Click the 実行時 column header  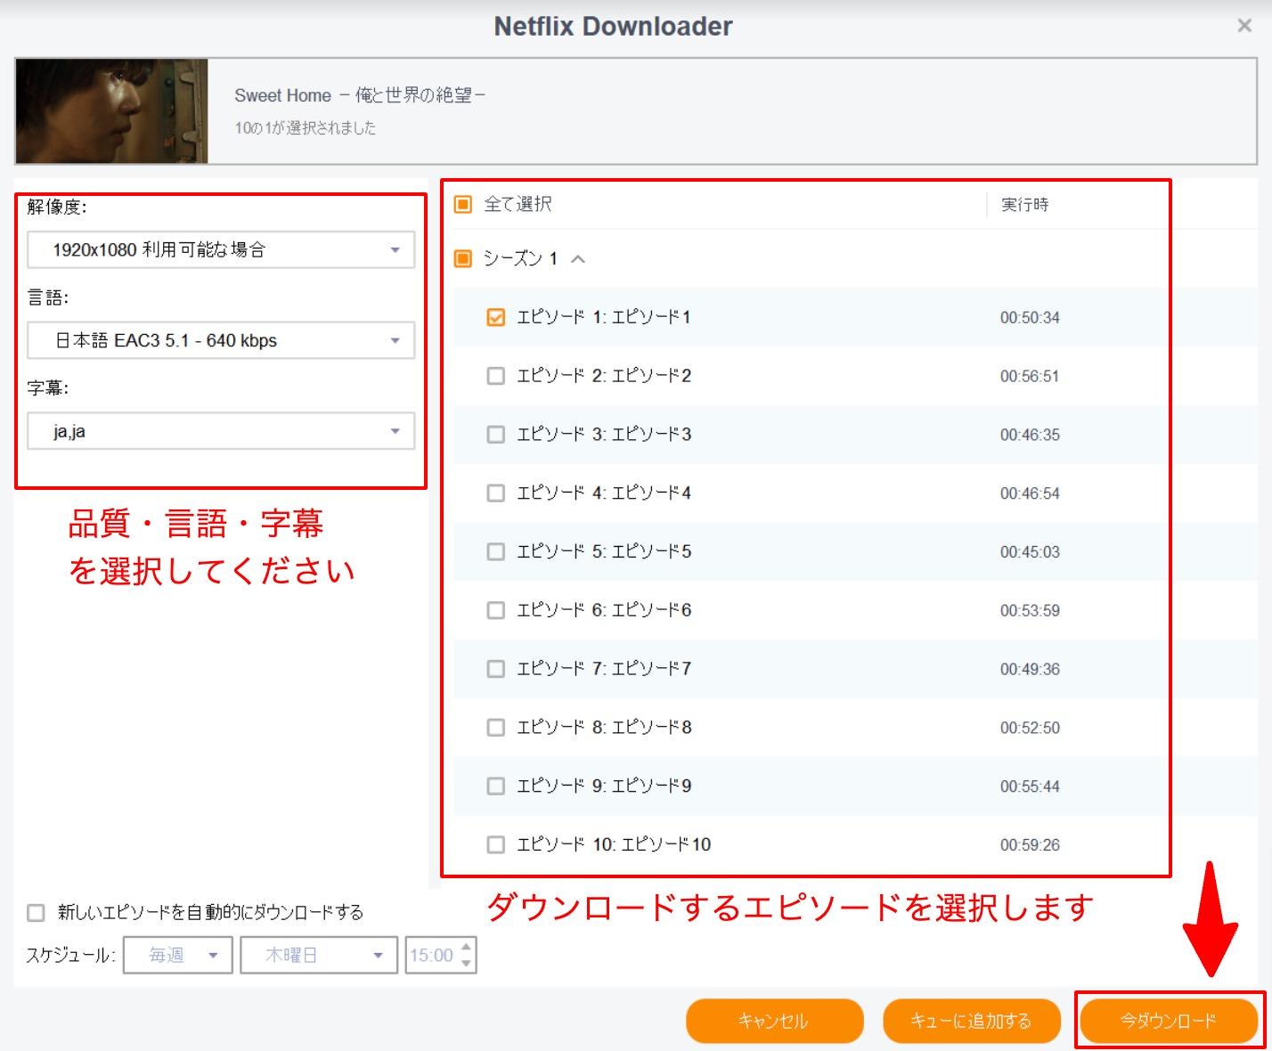tap(1025, 205)
